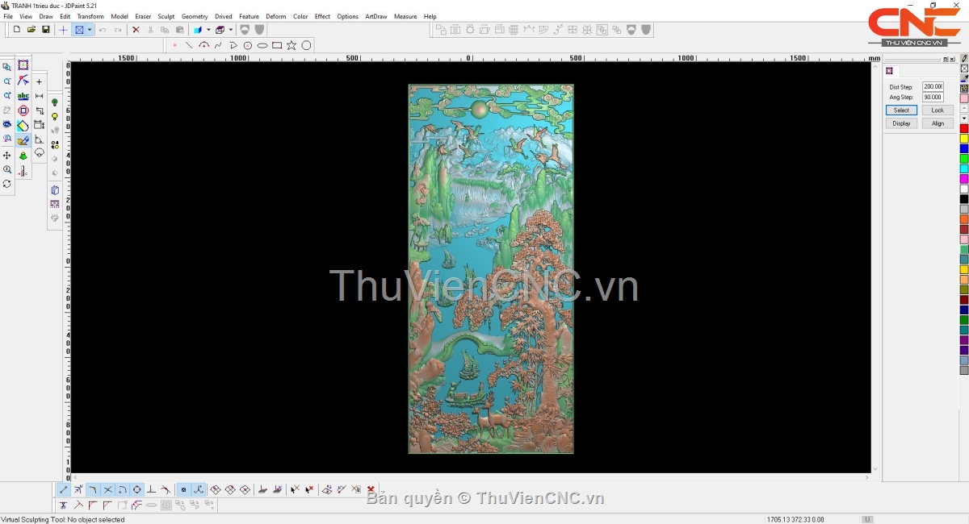
Task: Open the ArtDraw menu
Action: pos(375,16)
